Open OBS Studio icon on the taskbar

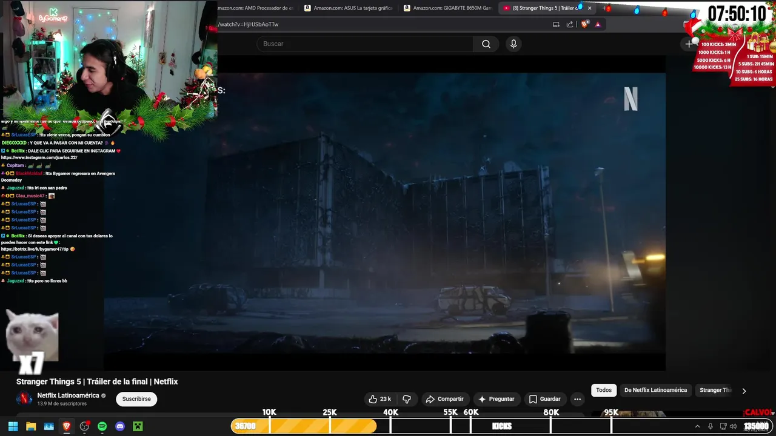(84, 426)
